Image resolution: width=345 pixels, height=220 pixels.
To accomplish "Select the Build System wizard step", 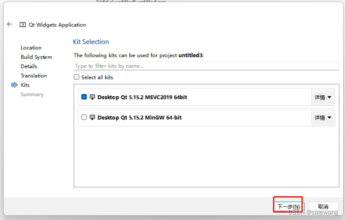I will [x=36, y=57].
